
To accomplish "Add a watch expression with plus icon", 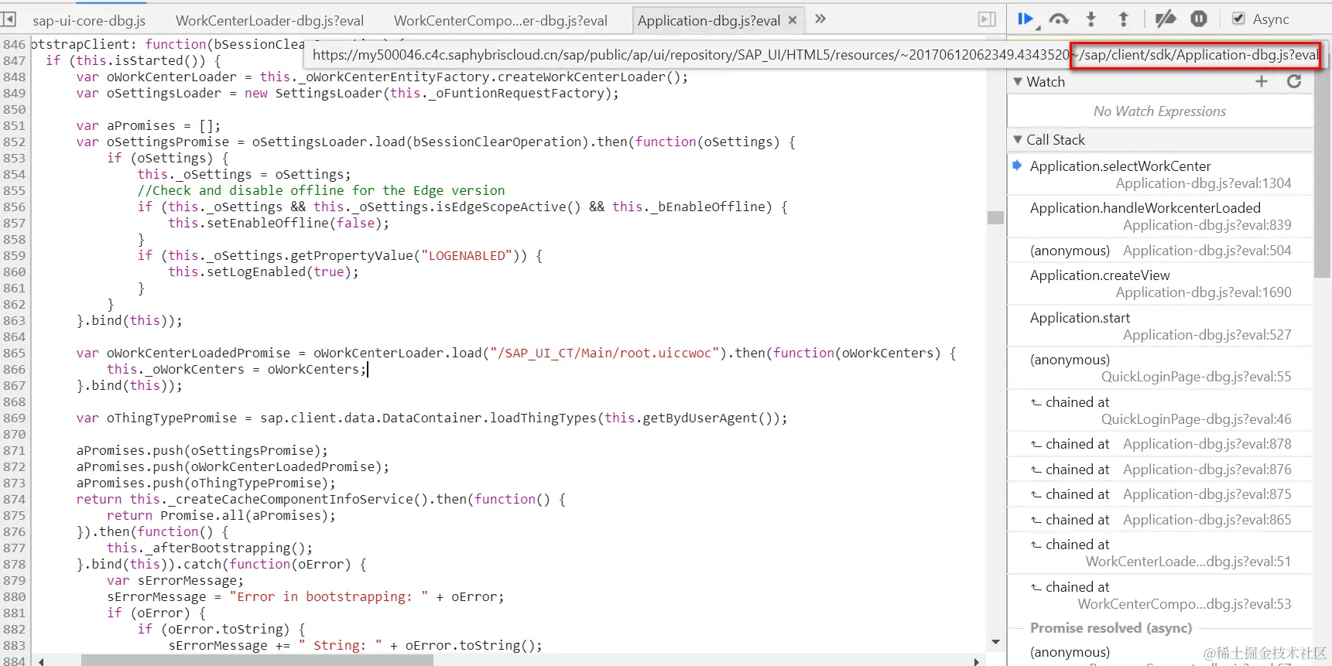I will 1262,81.
